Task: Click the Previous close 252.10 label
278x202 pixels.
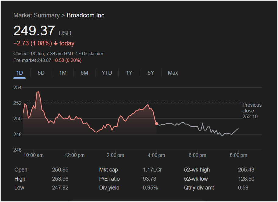Action: click(252, 111)
